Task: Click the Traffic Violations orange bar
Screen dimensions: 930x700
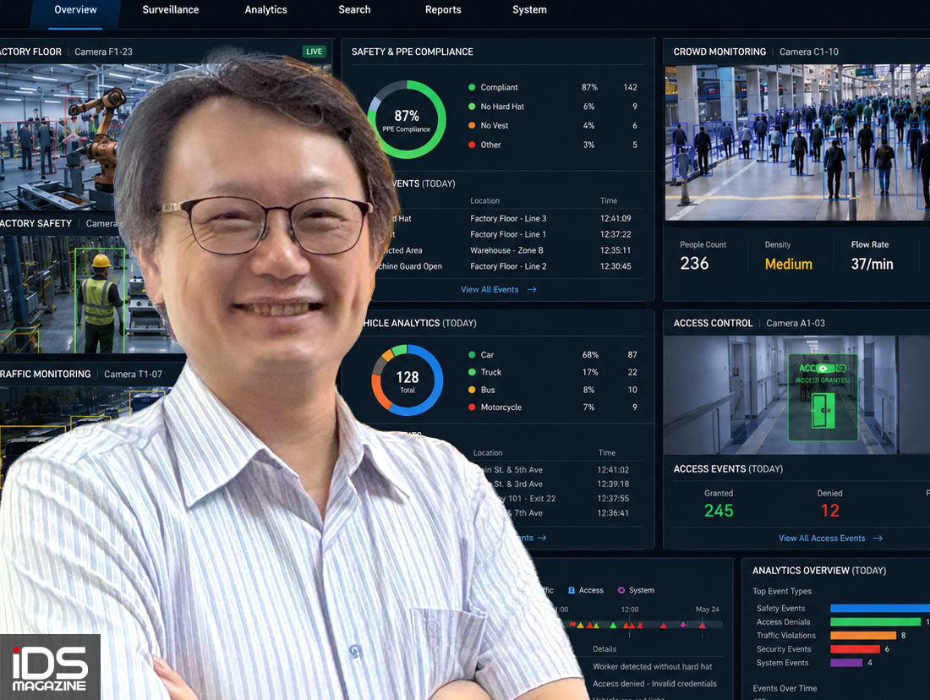Action: click(x=863, y=636)
